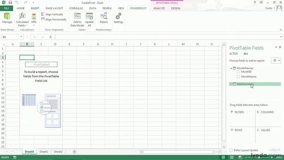Click Align Horizontally in Slicer Alignment

(54, 20)
